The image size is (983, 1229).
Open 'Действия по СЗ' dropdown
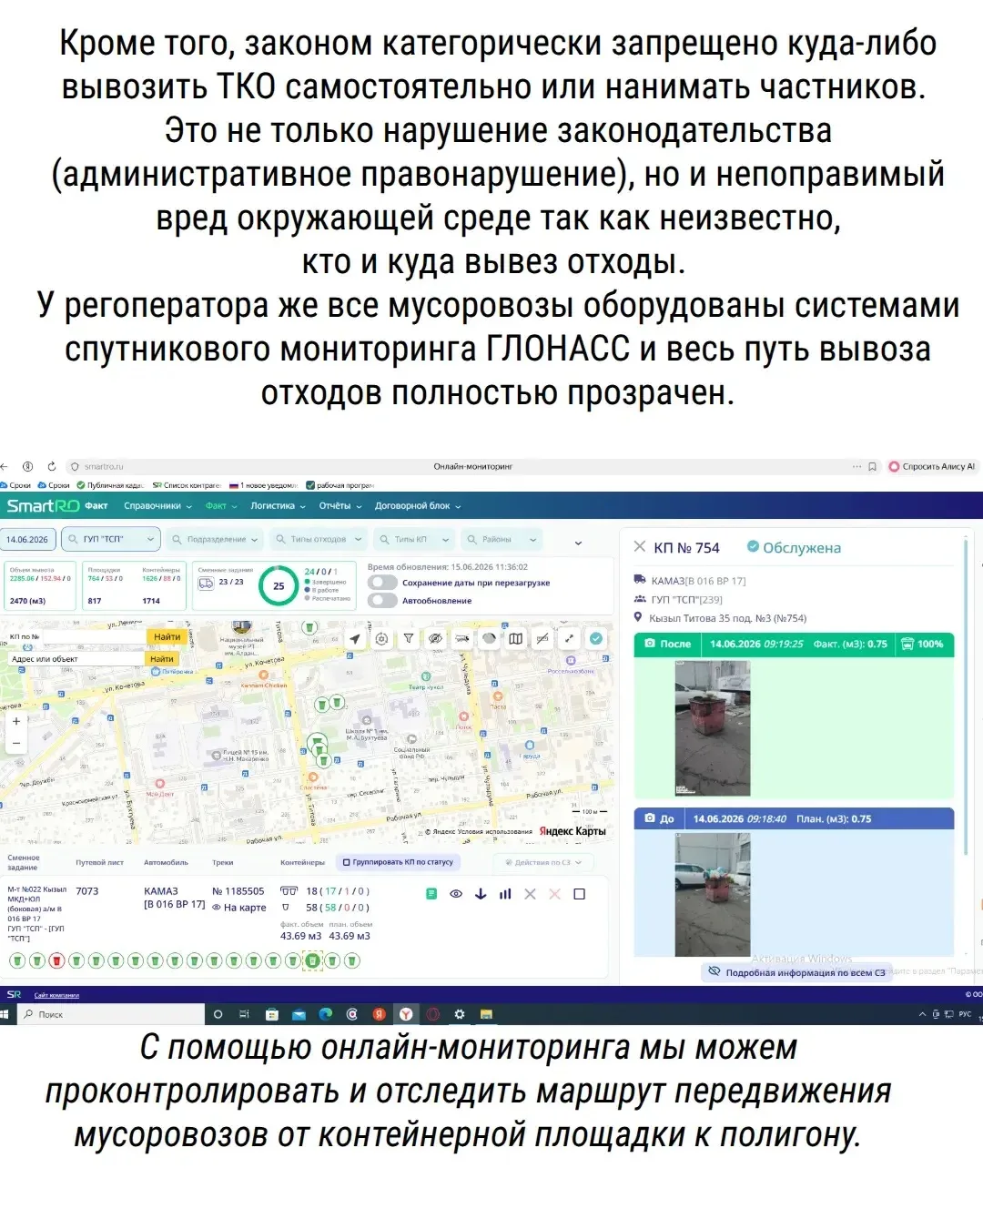[x=543, y=862]
